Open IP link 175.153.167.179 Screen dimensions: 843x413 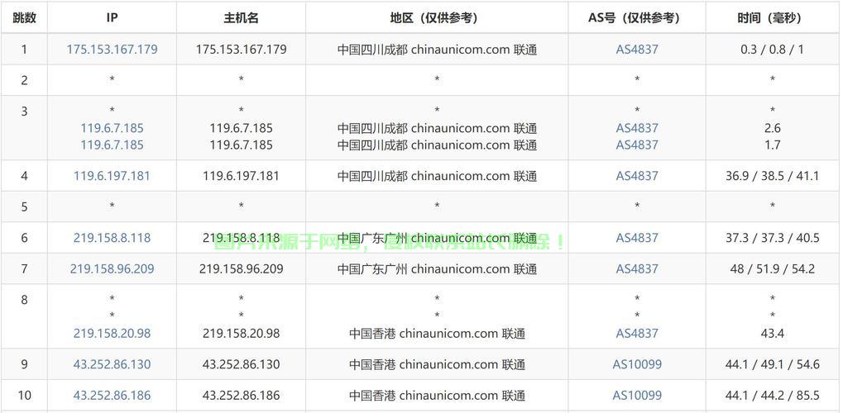pyautogui.click(x=112, y=50)
